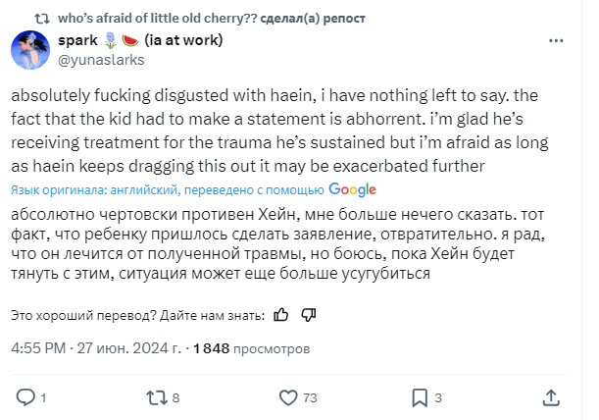Rate the translation with thumbs up
The image size is (599, 420).
coord(281,315)
